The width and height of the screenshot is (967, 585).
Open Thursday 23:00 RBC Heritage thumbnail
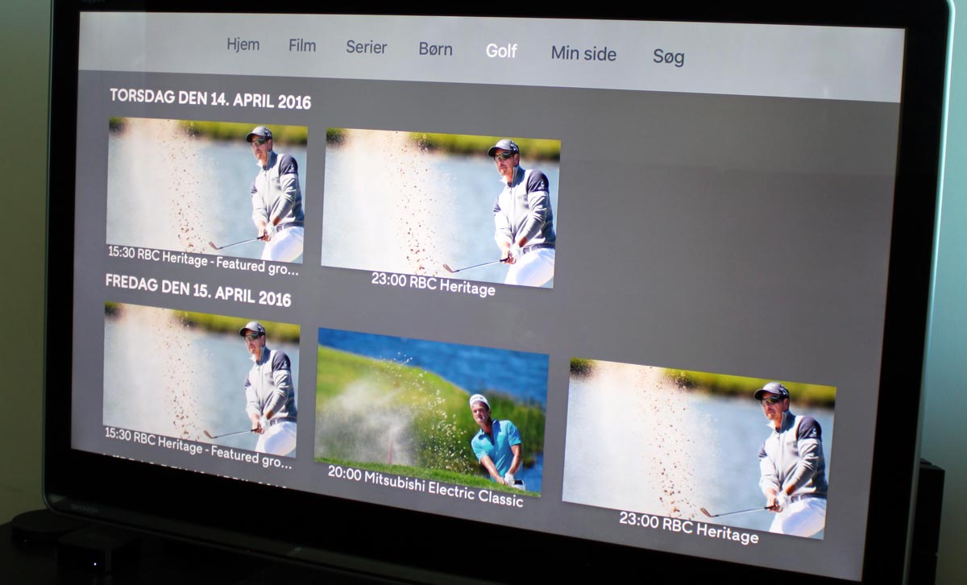click(440, 208)
